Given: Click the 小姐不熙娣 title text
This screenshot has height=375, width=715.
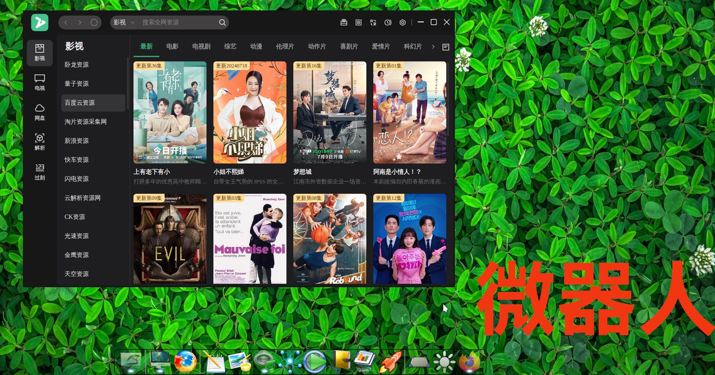Looking at the screenshot, I should (229, 172).
